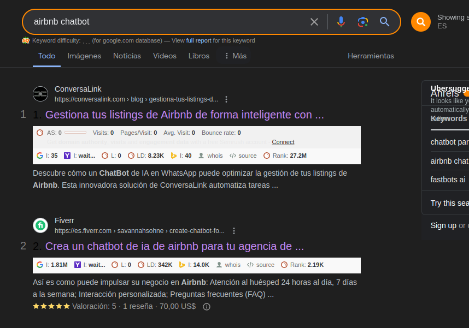469x328 pixels.
Task: Click Google index icon in Fiverr SEO bar
Action: pos(40,265)
